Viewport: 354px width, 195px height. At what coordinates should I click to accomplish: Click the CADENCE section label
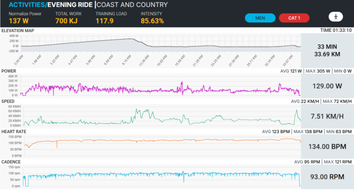coord(11,162)
